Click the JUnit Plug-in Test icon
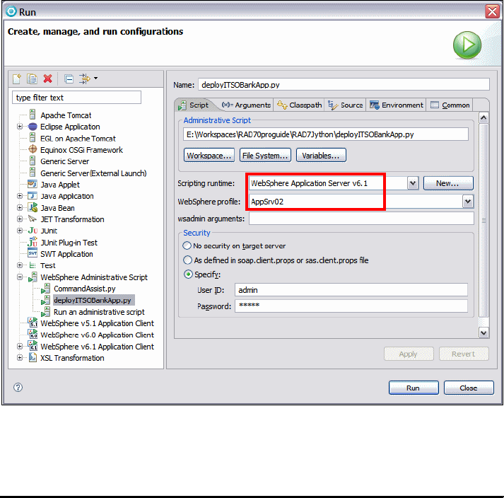Image resolution: width=504 pixels, height=498 pixels. coord(33,242)
